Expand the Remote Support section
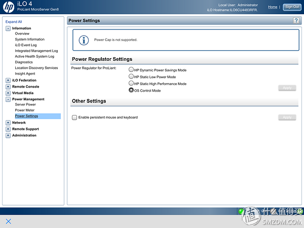 pyautogui.click(x=8, y=129)
